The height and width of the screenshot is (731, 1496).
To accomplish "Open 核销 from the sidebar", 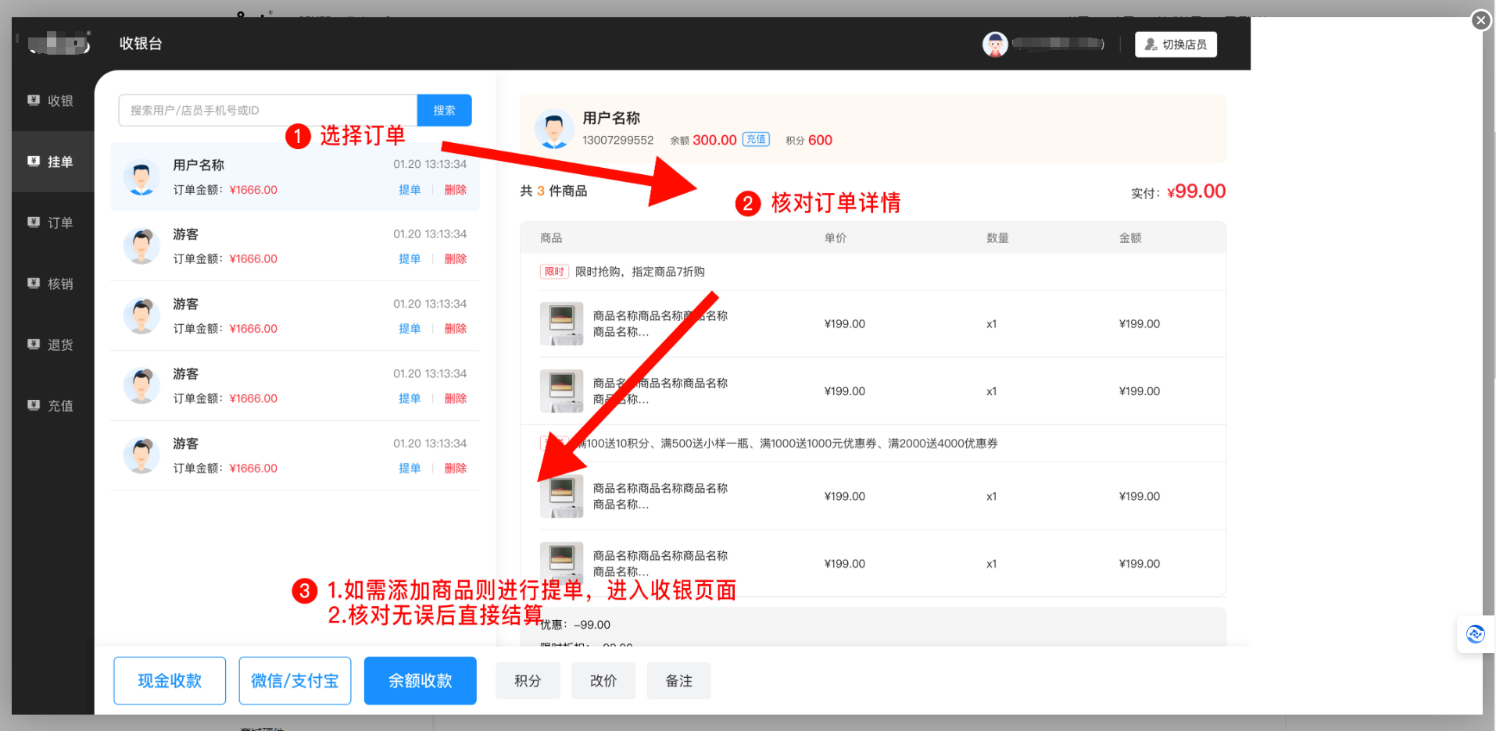I will pos(52,283).
